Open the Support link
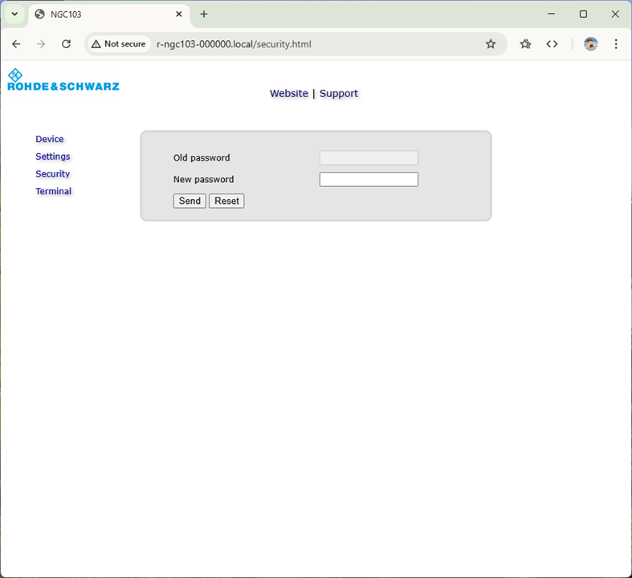The width and height of the screenshot is (632, 578). pyautogui.click(x=339, y=93)
